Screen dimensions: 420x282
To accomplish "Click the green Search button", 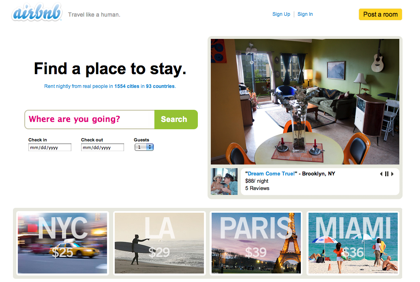I will [x=176, y=120].
